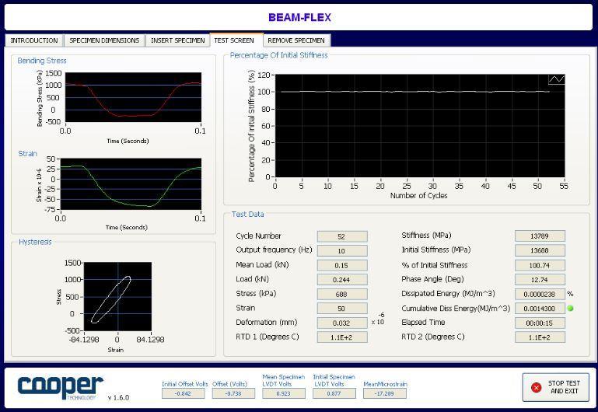Click the Hysteresis loop plot
The height and width of the screenshot is (412, 598).
tap(117, 296)
